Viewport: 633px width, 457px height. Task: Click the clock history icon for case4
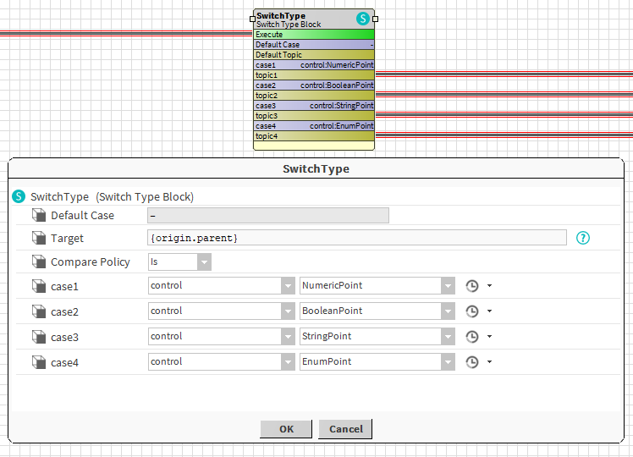pyautogui.click(x=472, y=362)
